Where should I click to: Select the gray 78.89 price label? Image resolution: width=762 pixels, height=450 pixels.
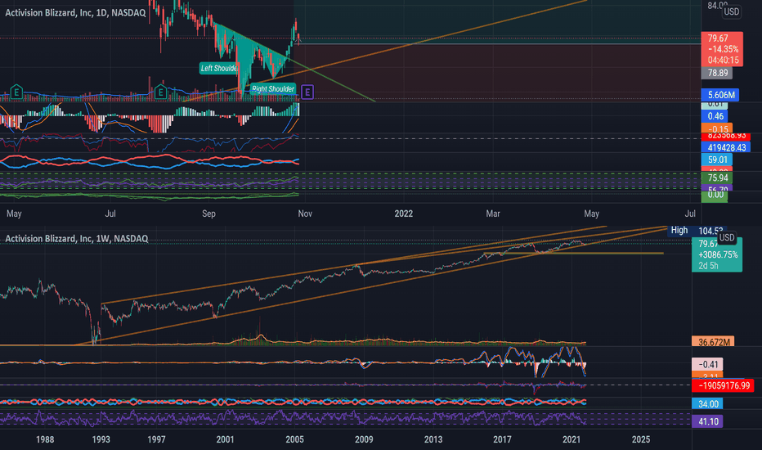(717, 73)
